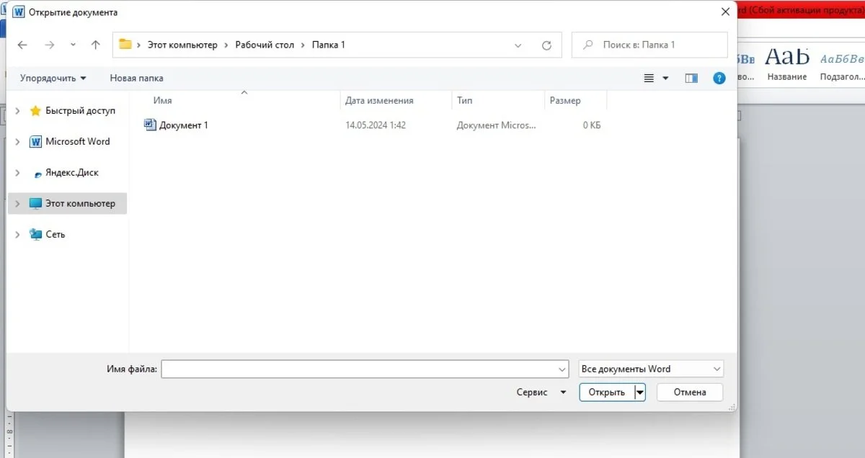Click the Up one level arrow
The height and width of the screenshot is (458, 865).
point(95,45)
